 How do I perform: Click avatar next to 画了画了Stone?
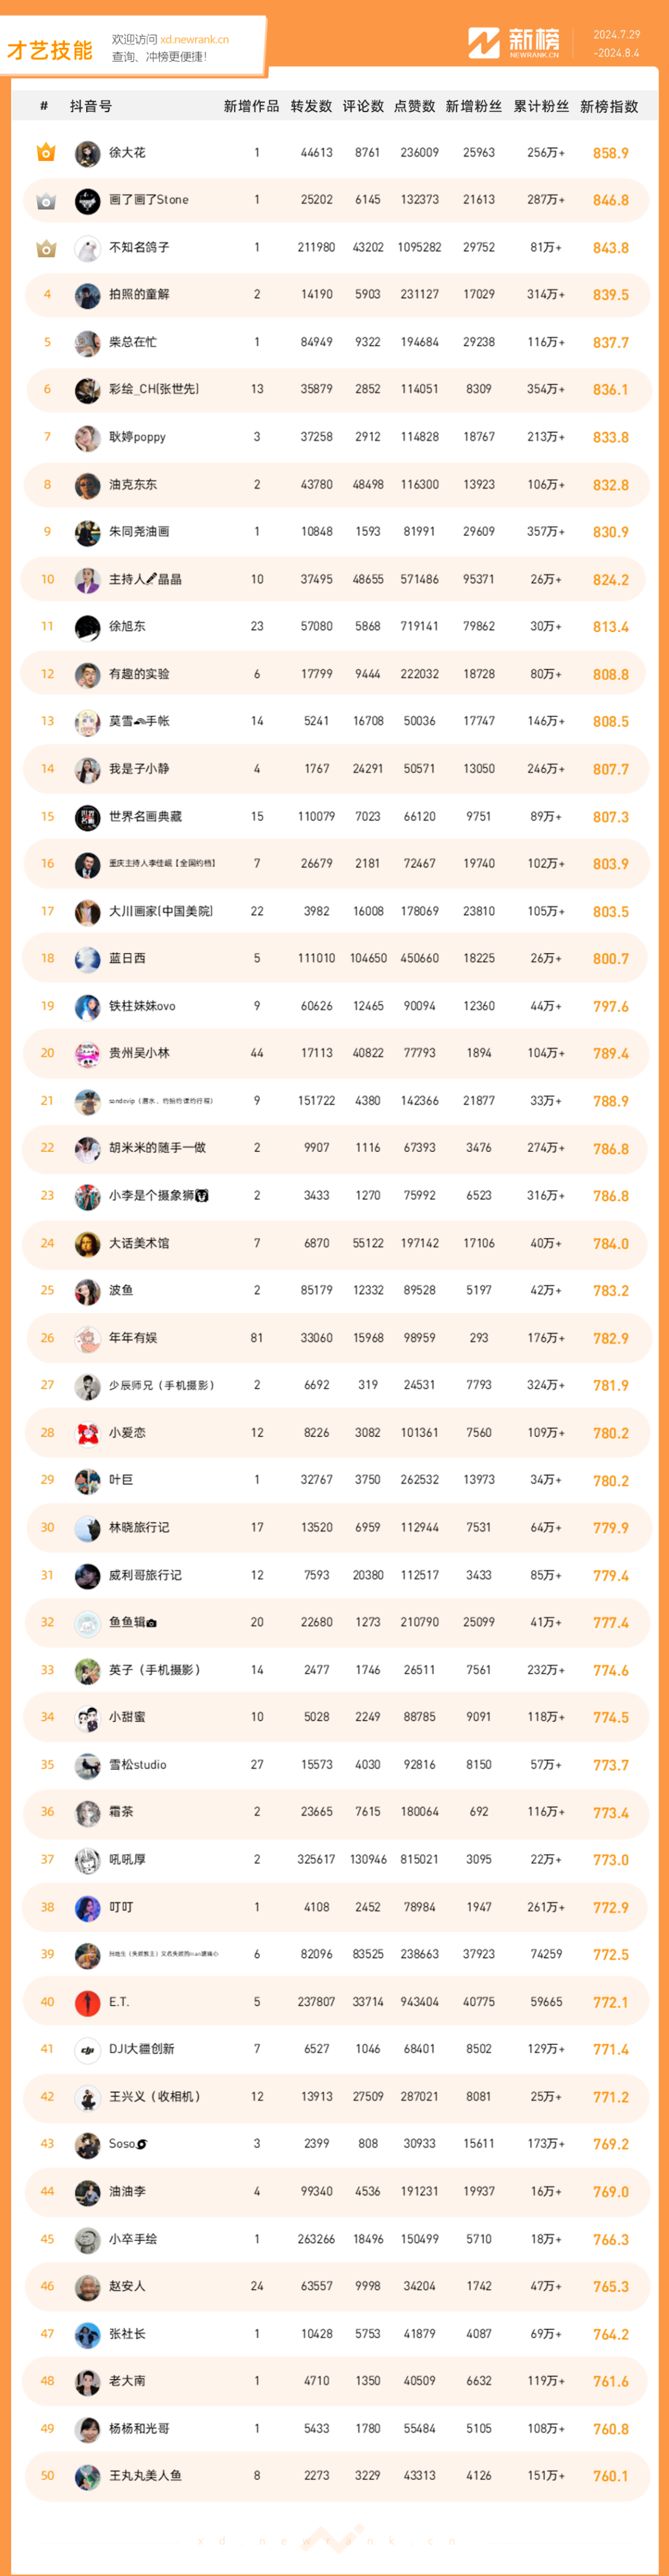[x=88, y=200]
